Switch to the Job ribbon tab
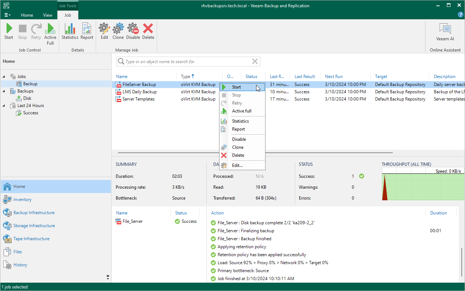The height and width of the screenshot is (291, 465). pos(68,15)
